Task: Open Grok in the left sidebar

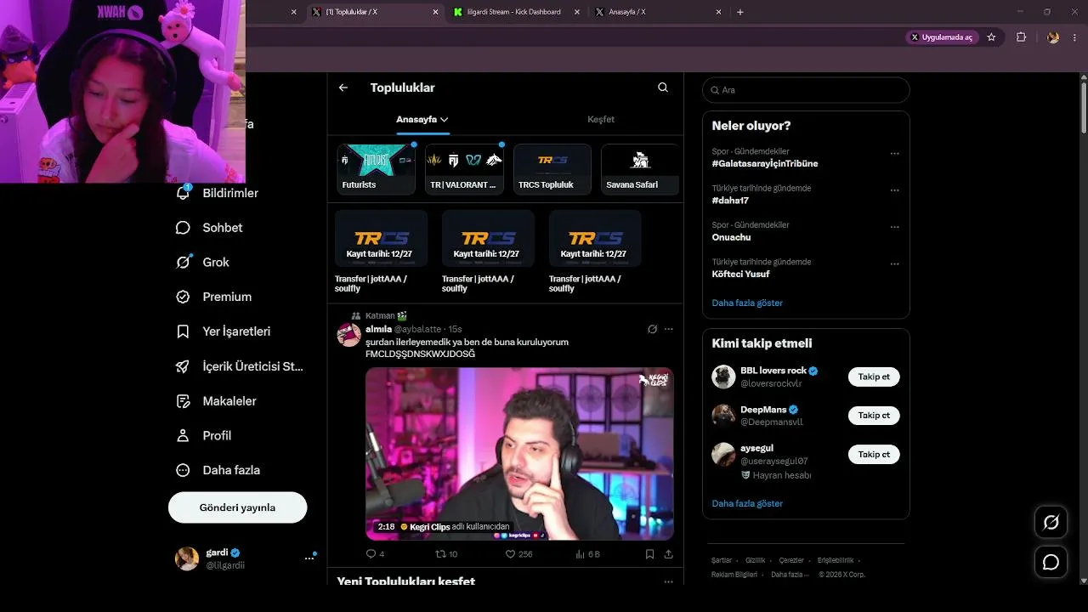Action: tap(202, 262)
